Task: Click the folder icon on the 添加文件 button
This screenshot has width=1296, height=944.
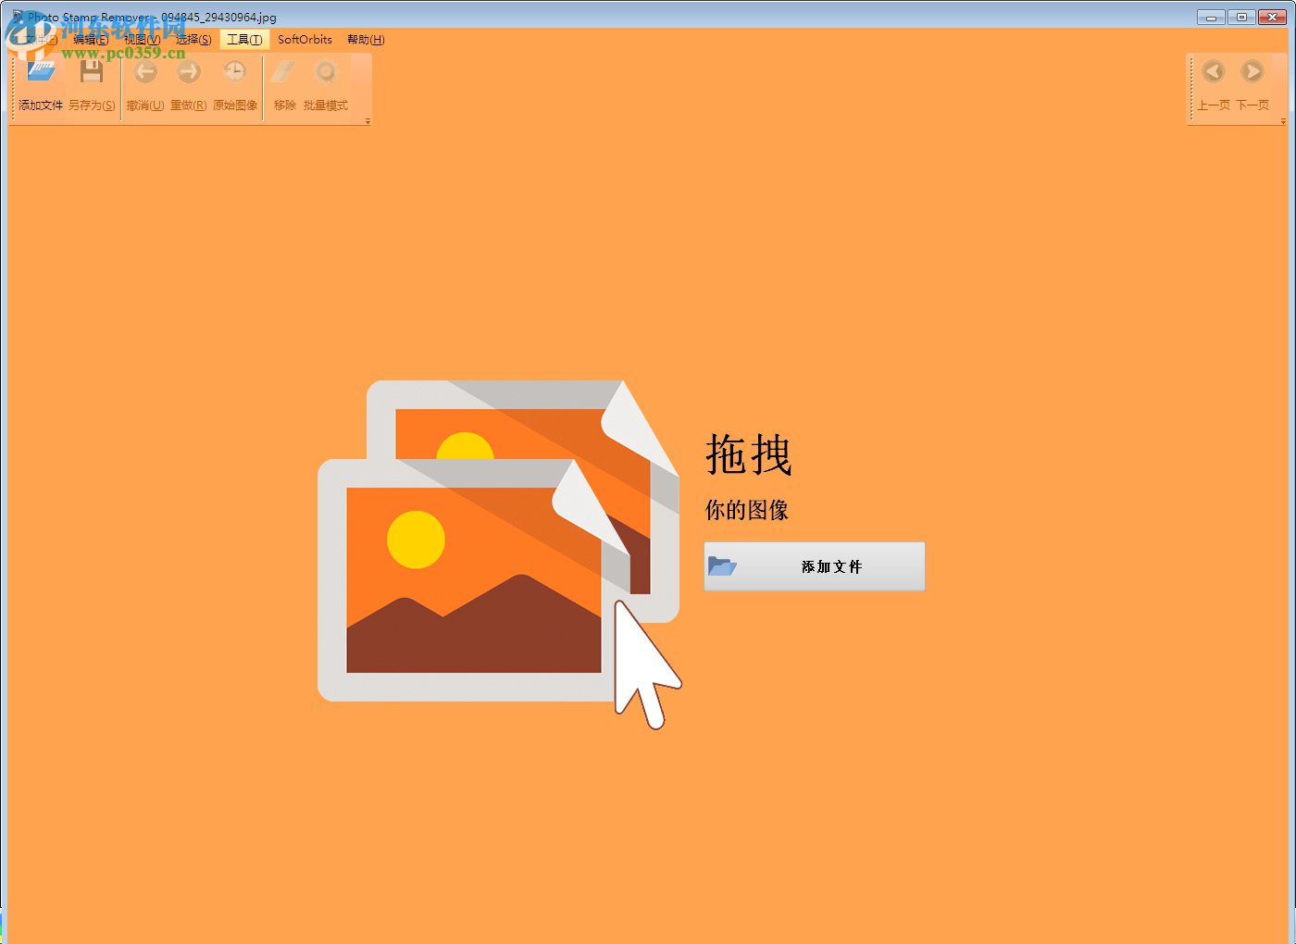Action: (722, 566)
